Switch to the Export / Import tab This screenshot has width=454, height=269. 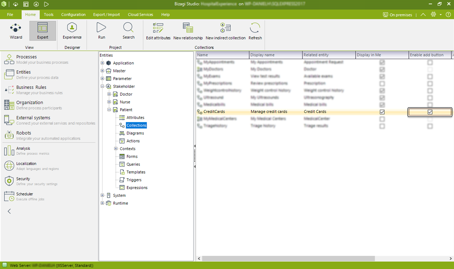[106, 15]
